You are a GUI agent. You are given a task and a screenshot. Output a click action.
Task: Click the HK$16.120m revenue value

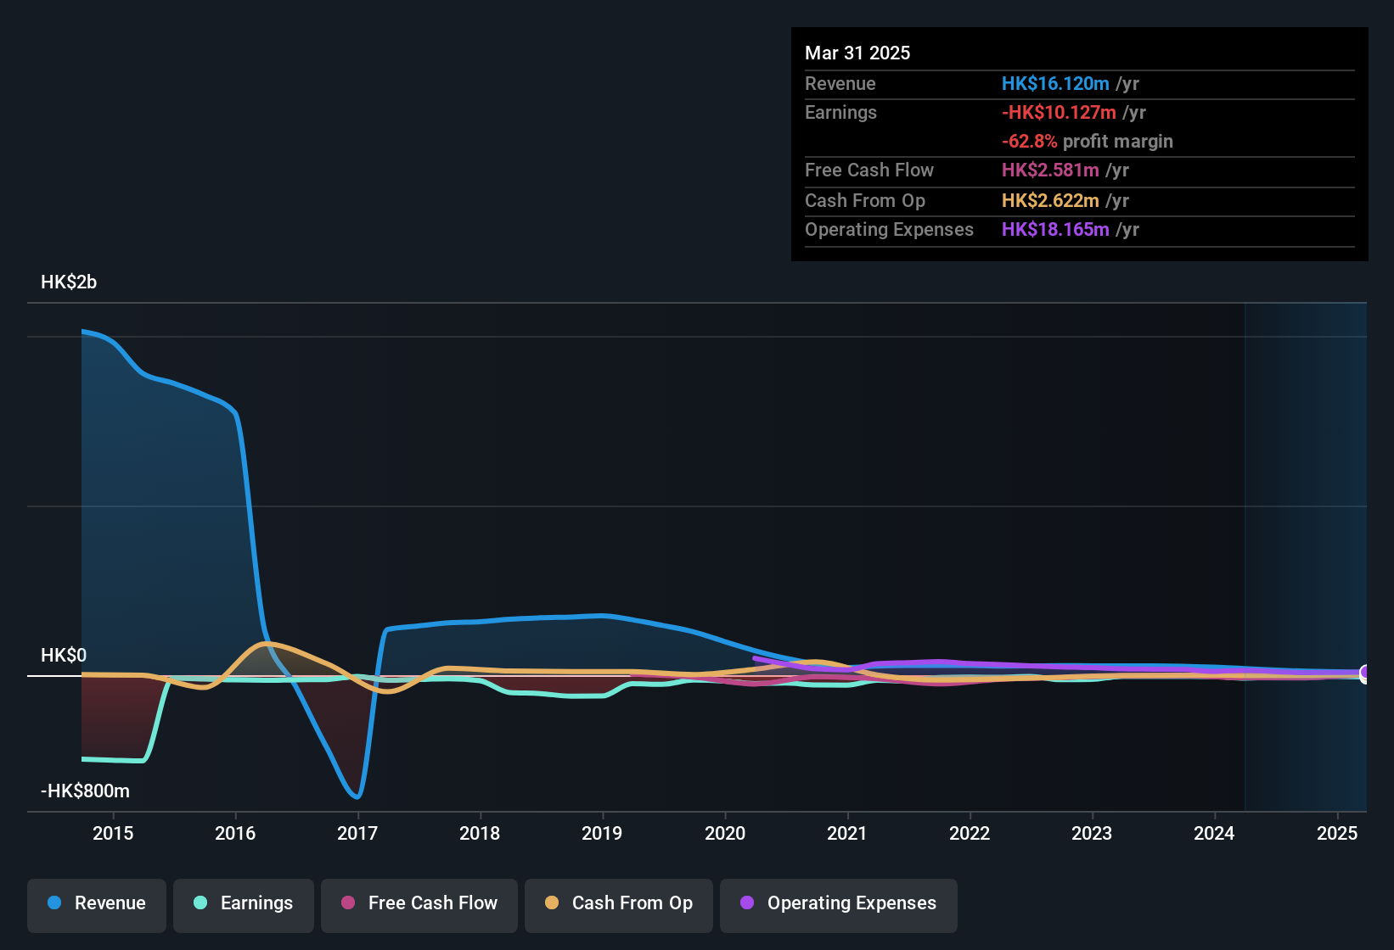click(x=1055, y=84)
